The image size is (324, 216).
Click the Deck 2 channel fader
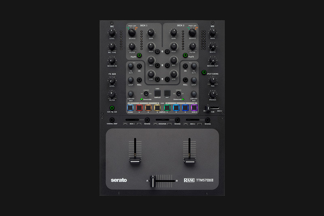[189, 160]
